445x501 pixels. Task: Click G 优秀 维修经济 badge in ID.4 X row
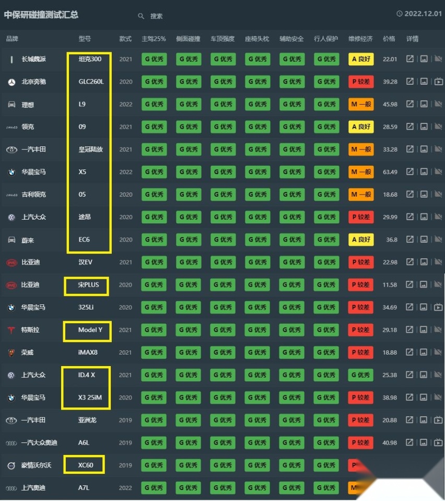pos(361,375)
